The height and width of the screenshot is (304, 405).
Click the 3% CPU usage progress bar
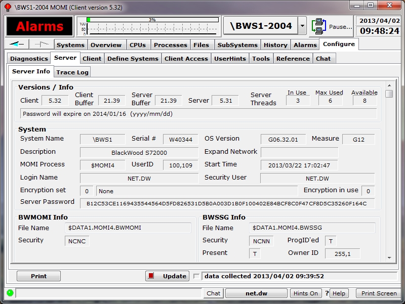152,20
